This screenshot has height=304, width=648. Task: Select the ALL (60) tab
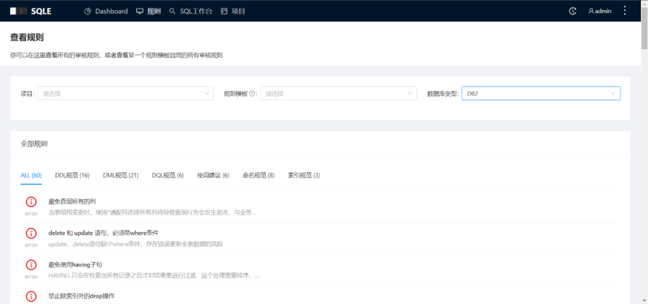[x=31, y=176]
